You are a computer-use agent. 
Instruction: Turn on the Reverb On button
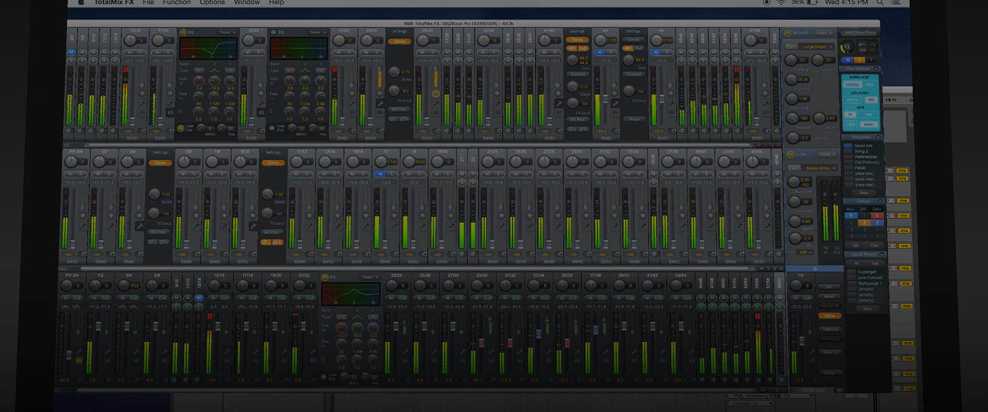[787, 33]
